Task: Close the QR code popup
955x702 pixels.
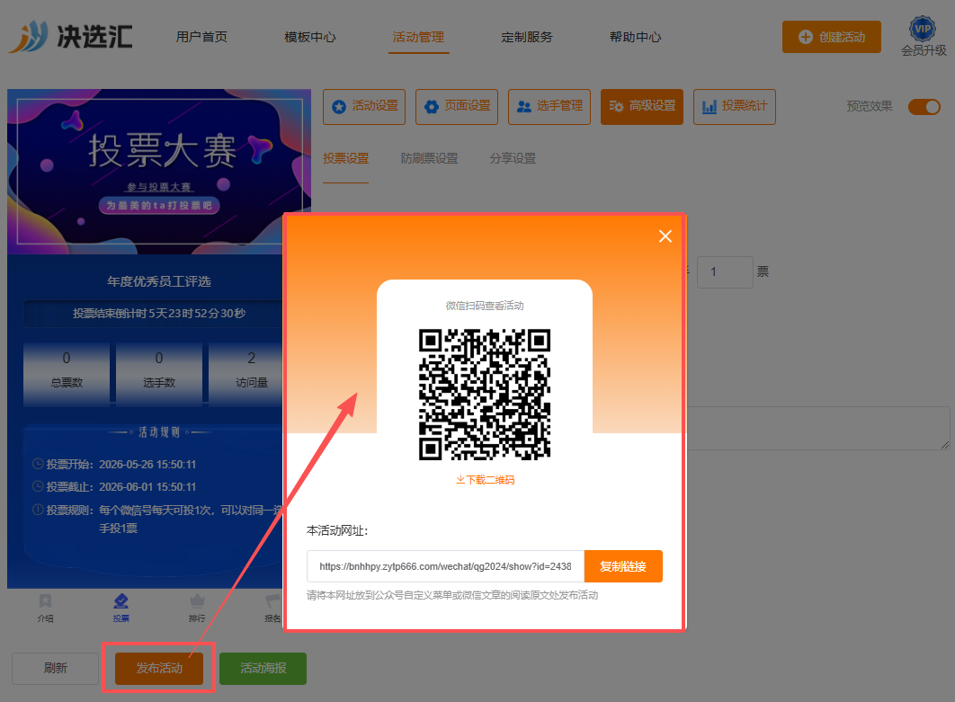Action: pos(665,236)
